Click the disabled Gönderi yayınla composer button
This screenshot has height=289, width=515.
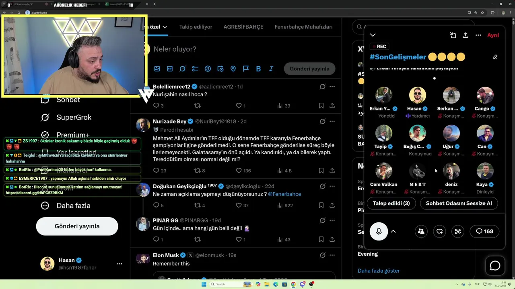pyautogui.click(x=309, y=69)
